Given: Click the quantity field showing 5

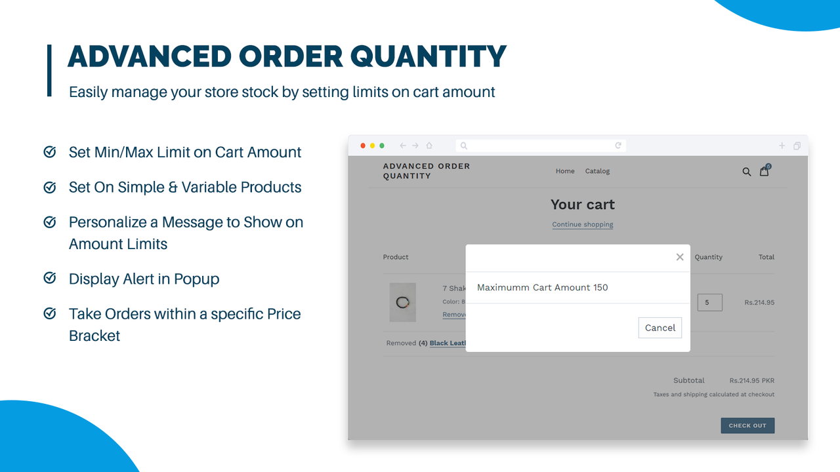Looking at the screenshot, I should click(709, 302).
